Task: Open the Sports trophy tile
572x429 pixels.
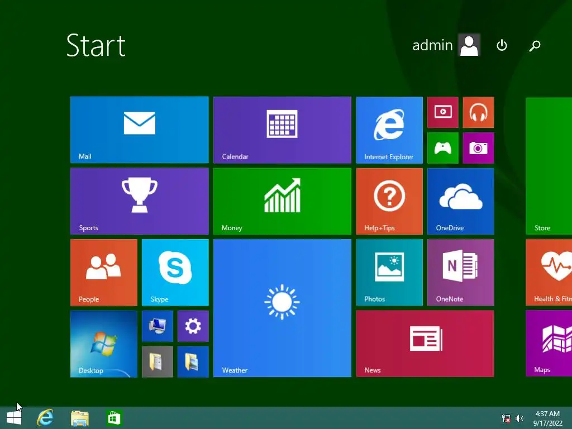Action: tap(139, 201)
